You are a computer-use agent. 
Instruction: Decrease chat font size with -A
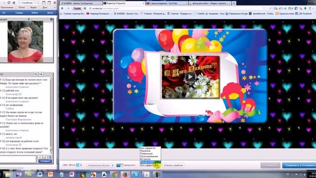point(40,74)
